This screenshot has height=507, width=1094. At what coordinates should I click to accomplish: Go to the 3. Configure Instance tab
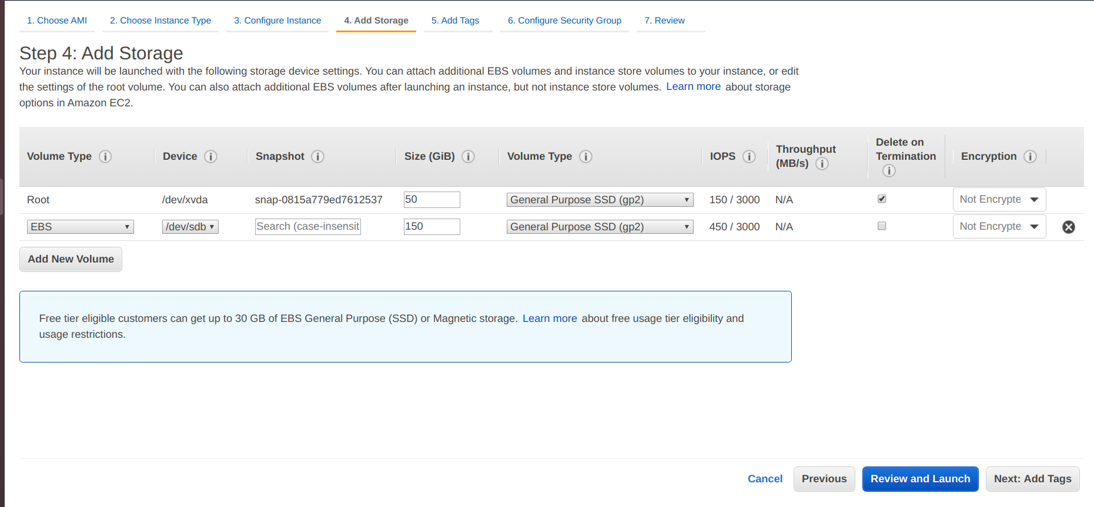277,21
